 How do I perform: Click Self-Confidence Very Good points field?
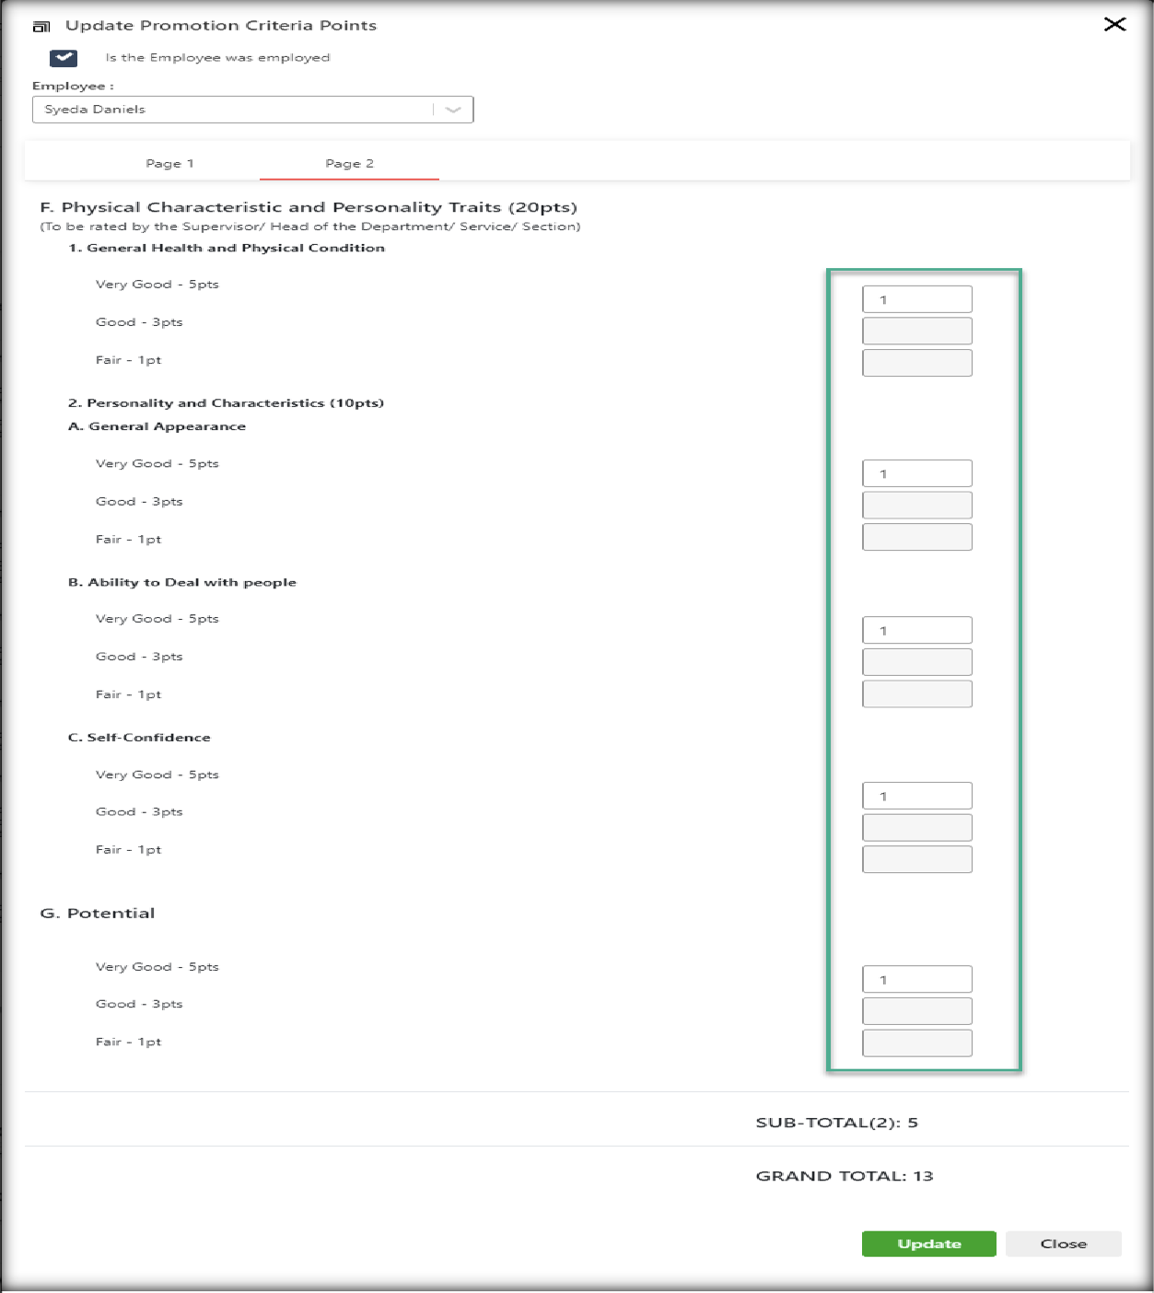[916, 796]
